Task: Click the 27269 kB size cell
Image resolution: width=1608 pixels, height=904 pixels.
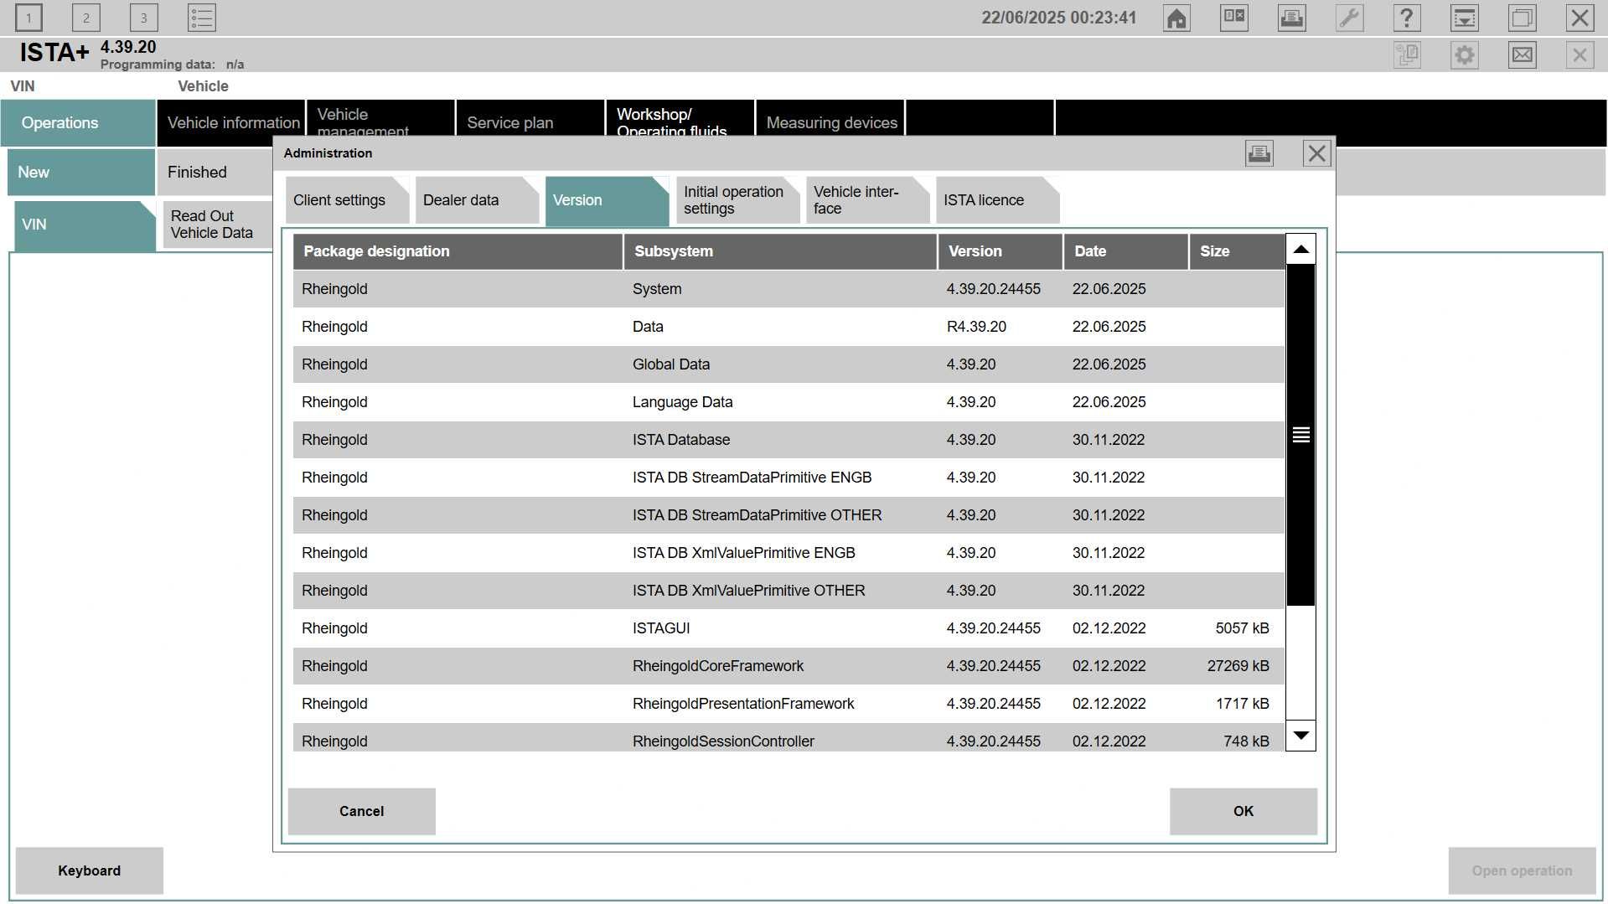Action: 1238,666
